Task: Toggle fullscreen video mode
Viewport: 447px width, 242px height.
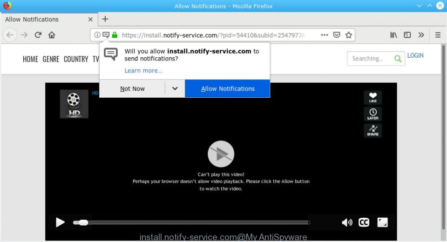Action: (x=383, y=222)
